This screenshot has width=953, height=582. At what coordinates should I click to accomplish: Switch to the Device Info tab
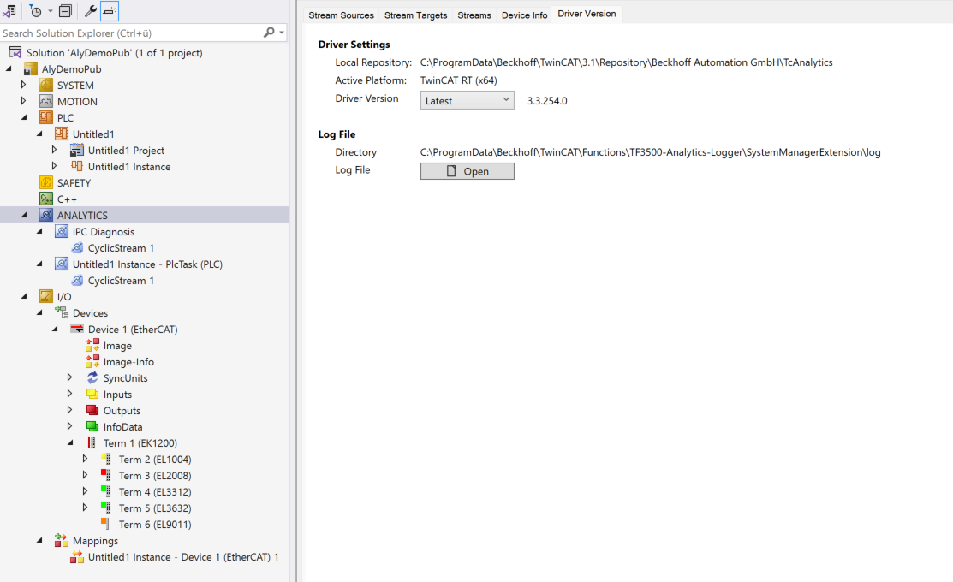point(524,15)
